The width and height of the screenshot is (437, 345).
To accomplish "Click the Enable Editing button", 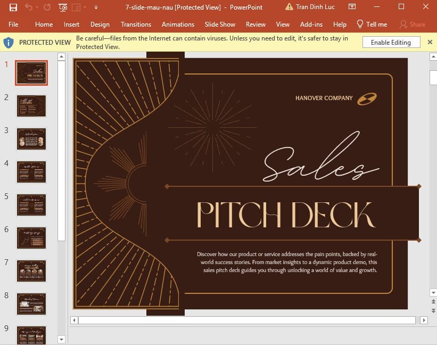I will click(x=391, y=43).
